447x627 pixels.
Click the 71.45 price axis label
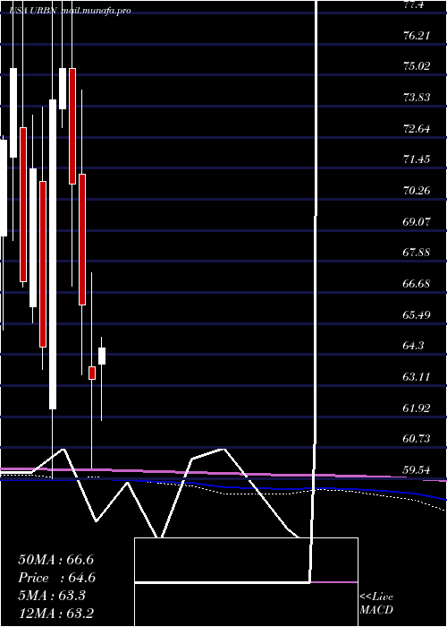[417, 159]
